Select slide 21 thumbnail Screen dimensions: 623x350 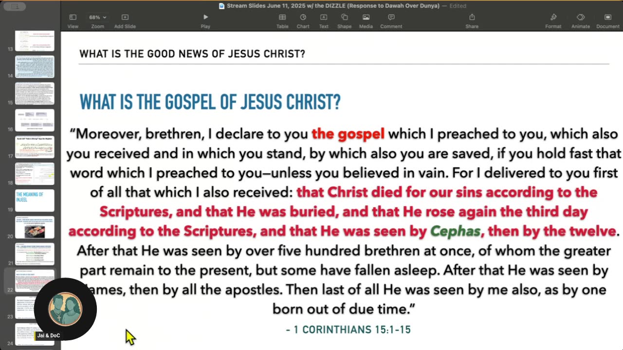[x=35, y=254]
